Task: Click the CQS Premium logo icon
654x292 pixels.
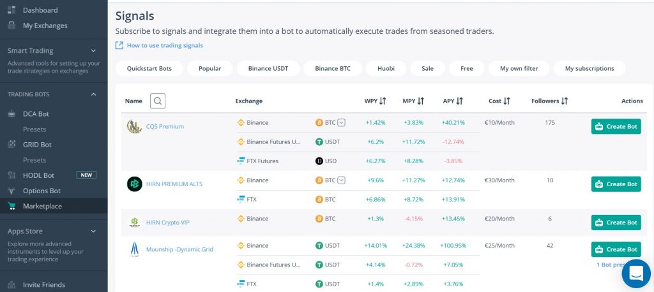Action: click(x=134, y=126)
